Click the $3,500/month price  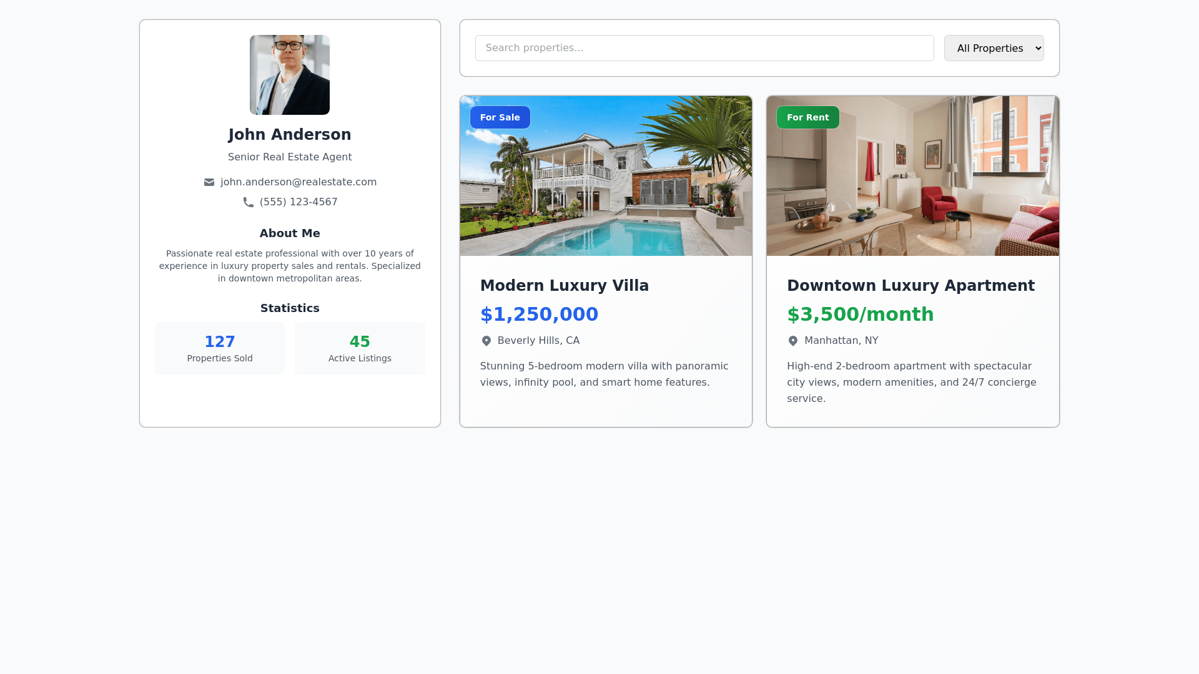(861, 315)
